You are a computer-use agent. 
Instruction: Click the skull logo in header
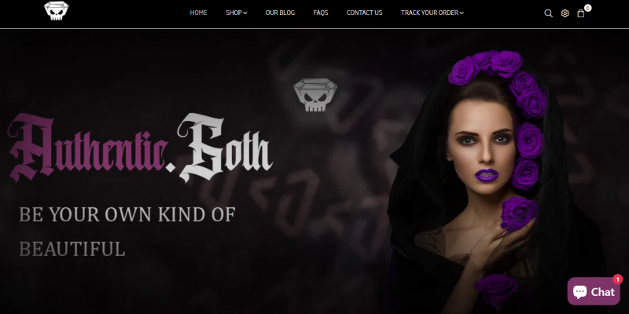[x=56, y=11]
